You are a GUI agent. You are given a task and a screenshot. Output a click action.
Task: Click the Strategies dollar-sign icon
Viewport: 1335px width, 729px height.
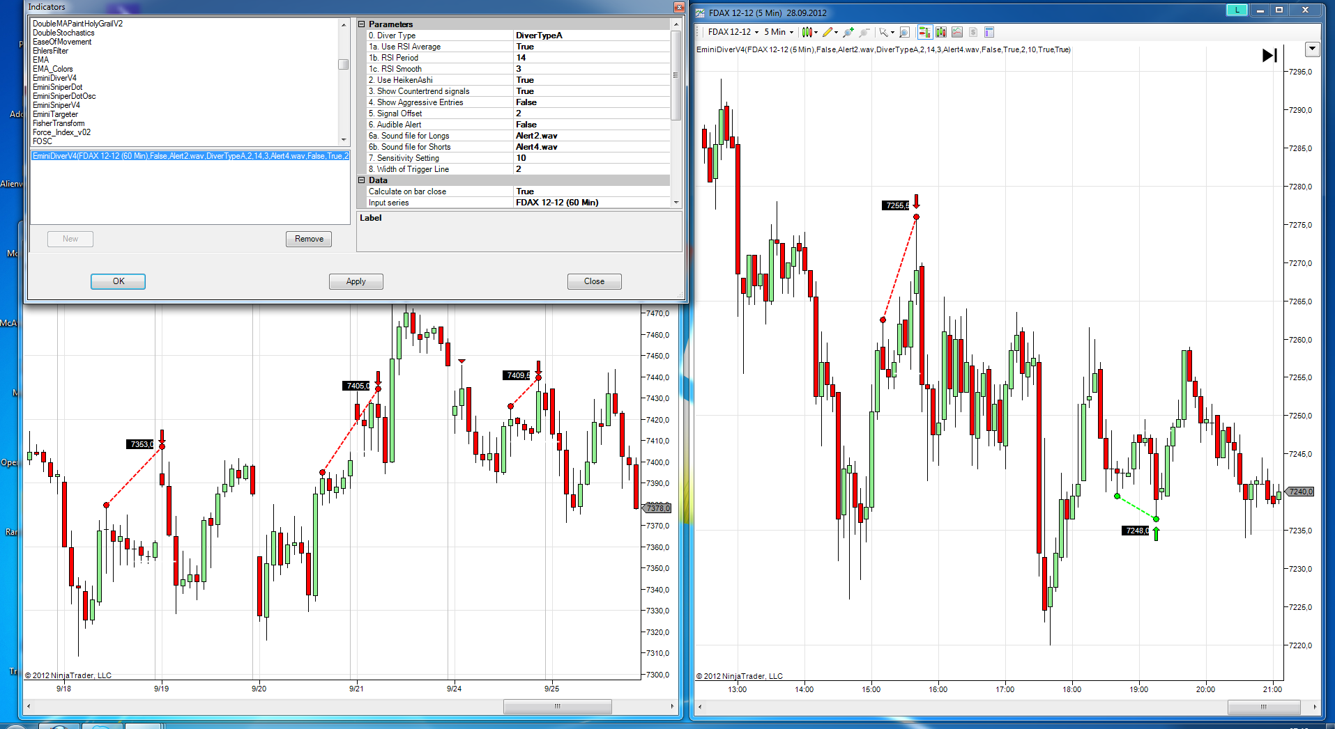tap(973, 32)
